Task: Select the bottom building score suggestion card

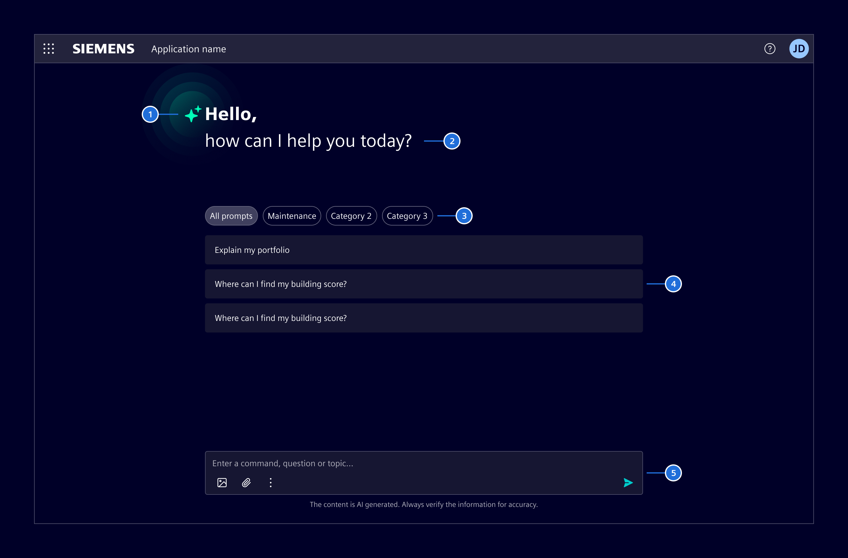Action: coord(424,318)
